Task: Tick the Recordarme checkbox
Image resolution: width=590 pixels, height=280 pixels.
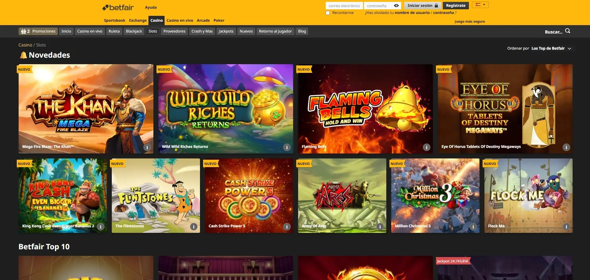Action: [x=328, y=13]
